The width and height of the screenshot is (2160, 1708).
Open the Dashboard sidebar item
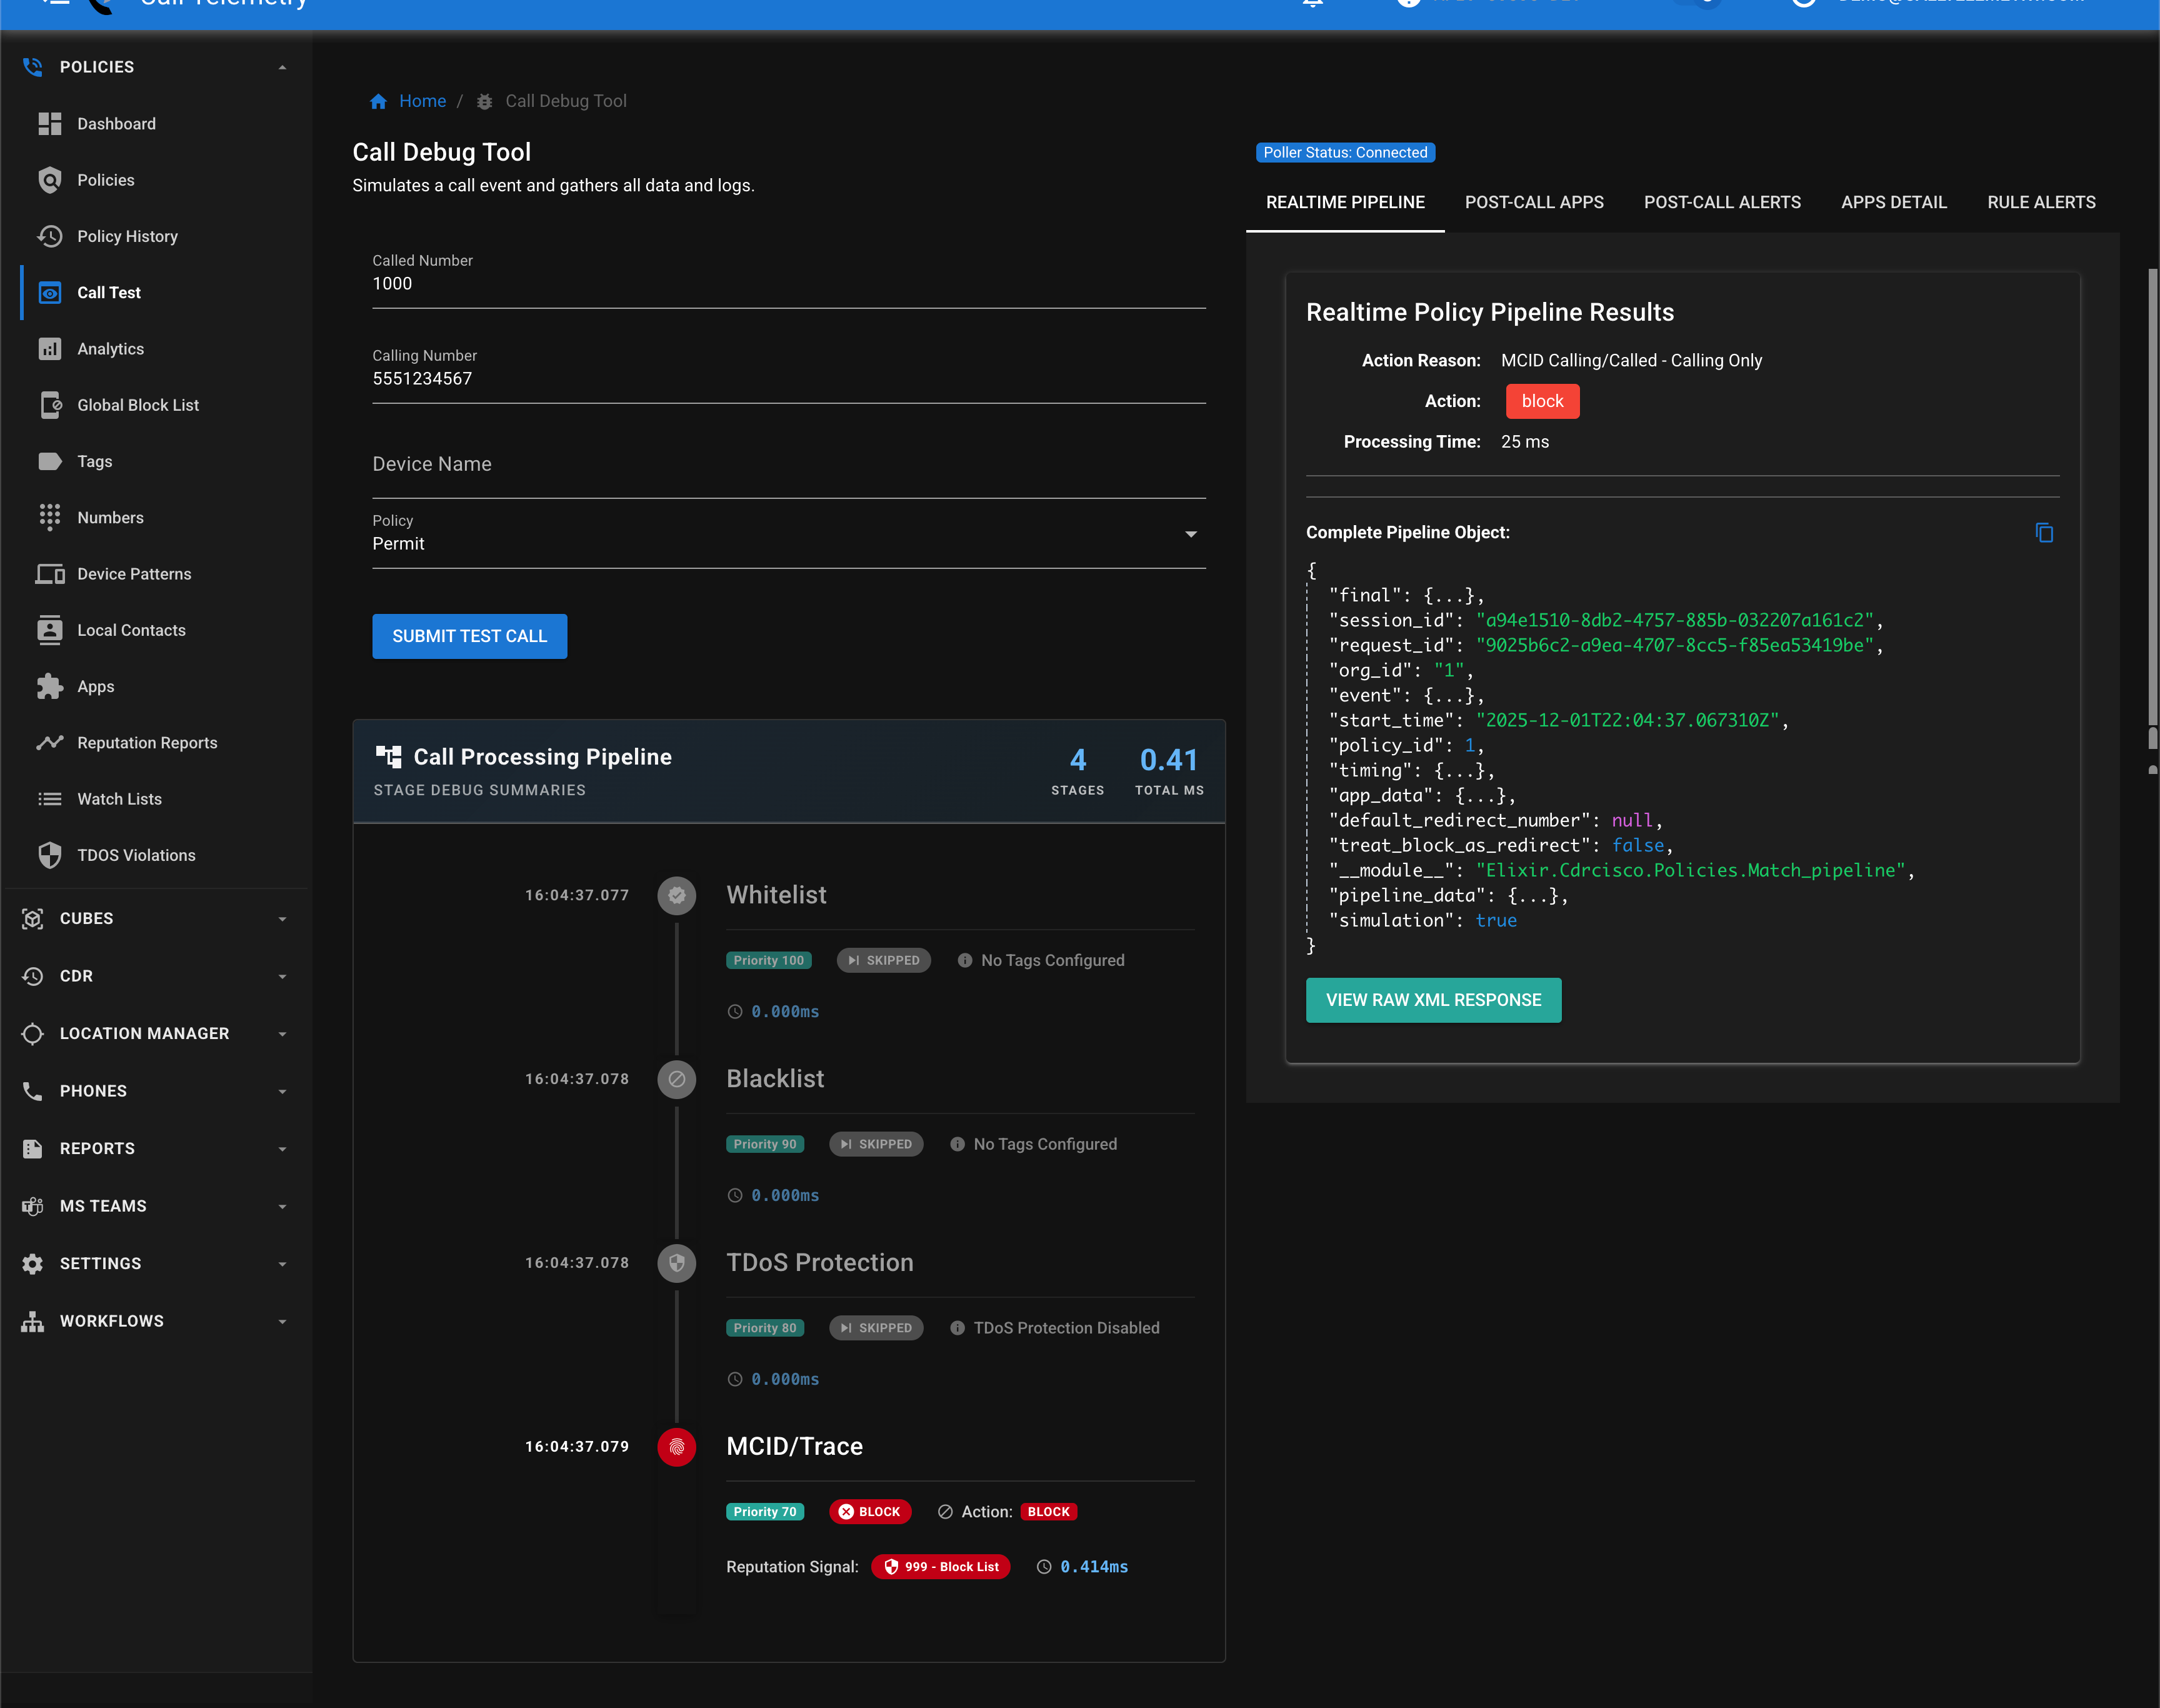[x=155, y=124]
